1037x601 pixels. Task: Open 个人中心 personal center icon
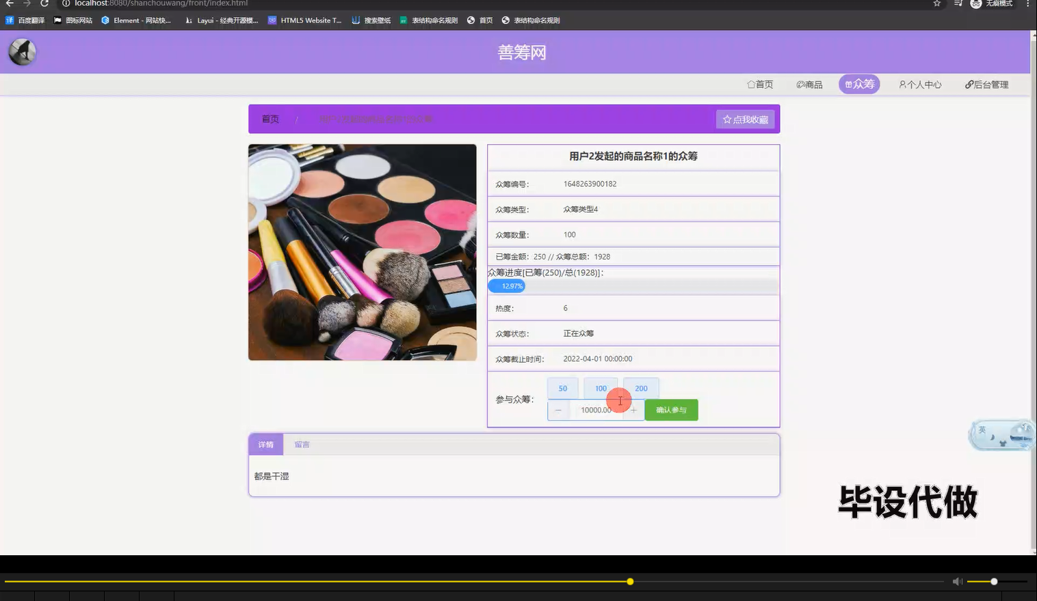pos(904,84)
